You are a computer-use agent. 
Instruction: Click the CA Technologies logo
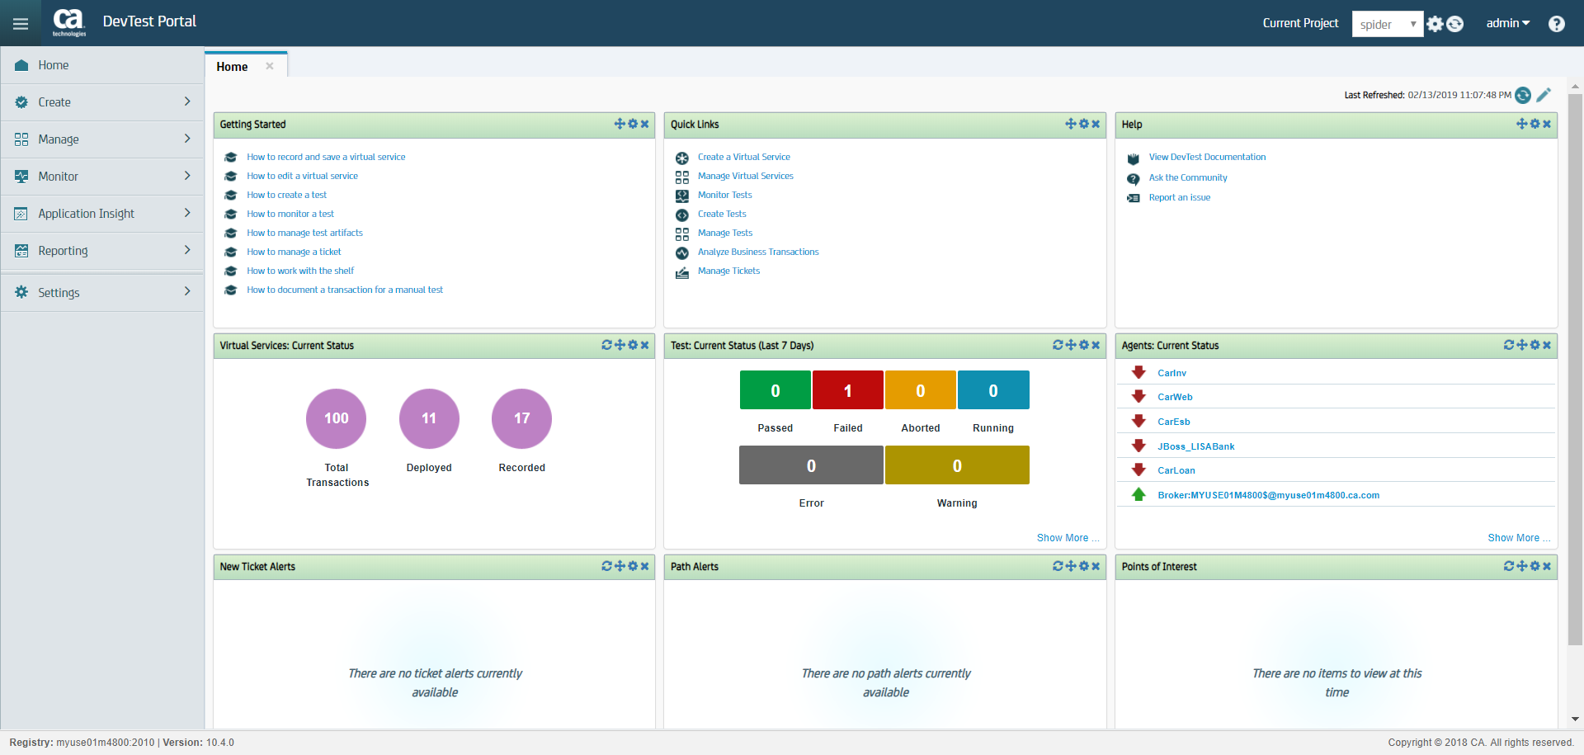68,22
